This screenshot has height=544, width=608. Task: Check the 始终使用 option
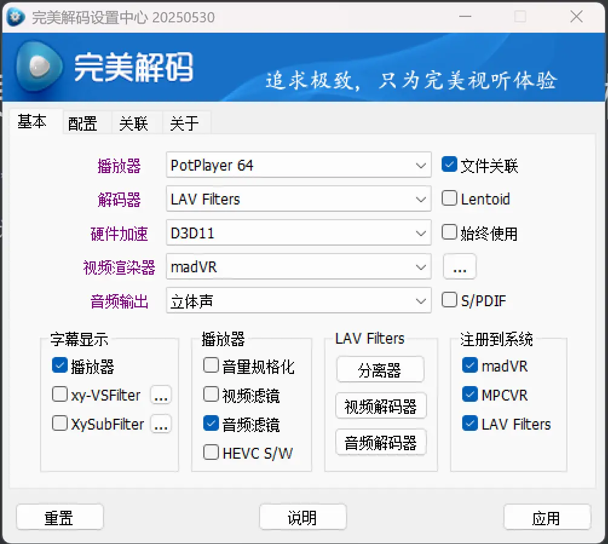point(449,232)
